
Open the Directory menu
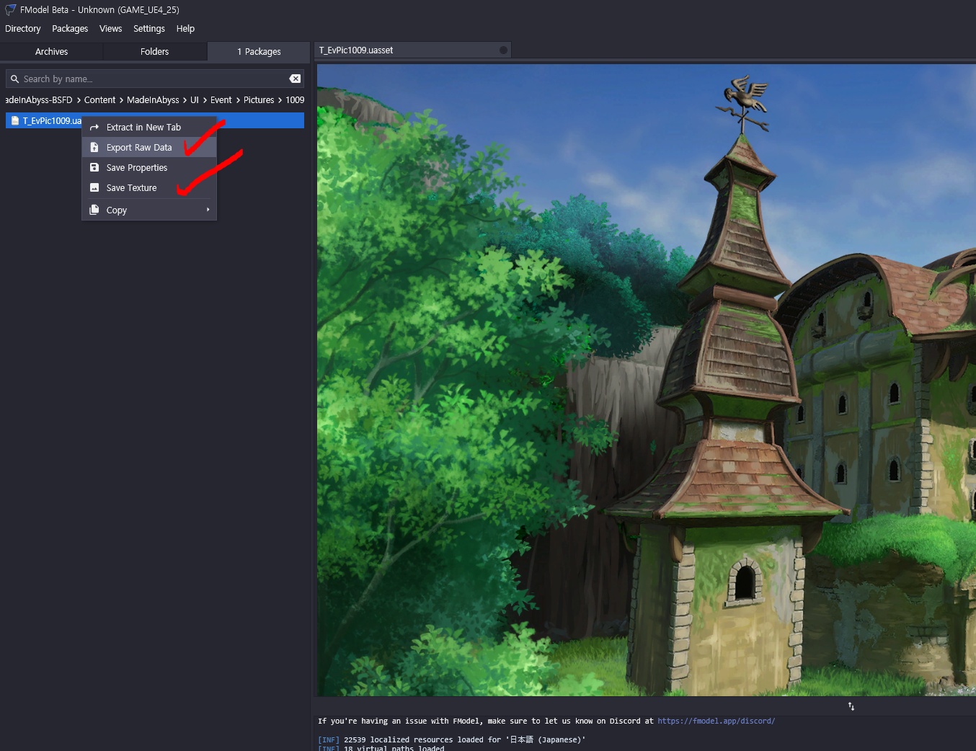[x=23, y=29]
